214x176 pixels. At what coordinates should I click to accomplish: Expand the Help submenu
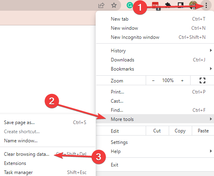pyautogui.click(x=155, y=151)
